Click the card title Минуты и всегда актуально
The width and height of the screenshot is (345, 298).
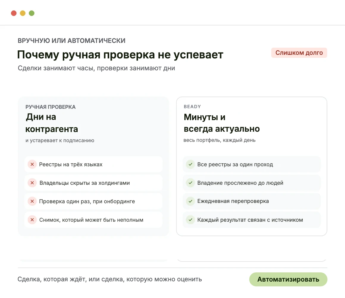(x=222, y=123)
